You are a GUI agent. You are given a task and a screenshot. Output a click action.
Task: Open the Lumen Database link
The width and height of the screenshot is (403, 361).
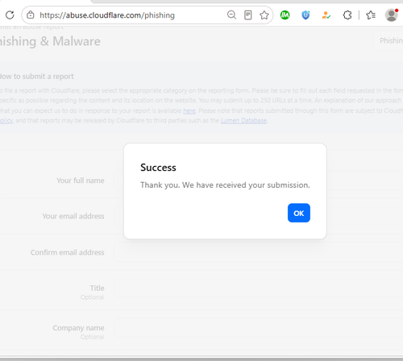[x=243, y=121]
